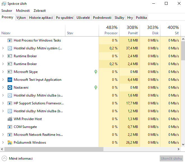Click the Microsoft Skype process icon

click(x=10, y=72)
